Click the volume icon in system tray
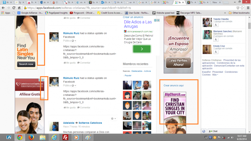This screenshot has height=141, width=251. [232, 138]
